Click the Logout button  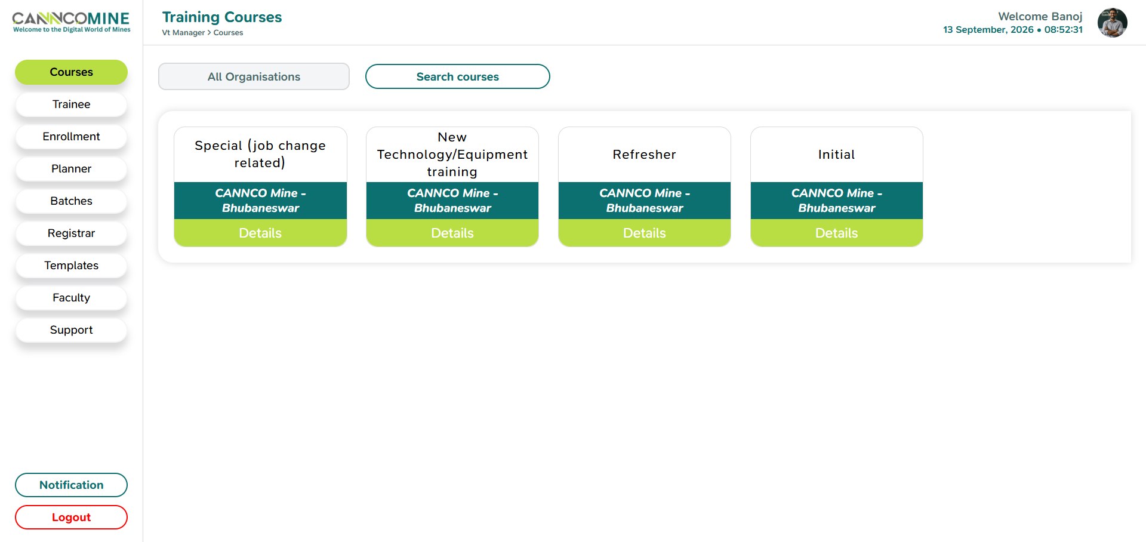(x=71, y=518)
